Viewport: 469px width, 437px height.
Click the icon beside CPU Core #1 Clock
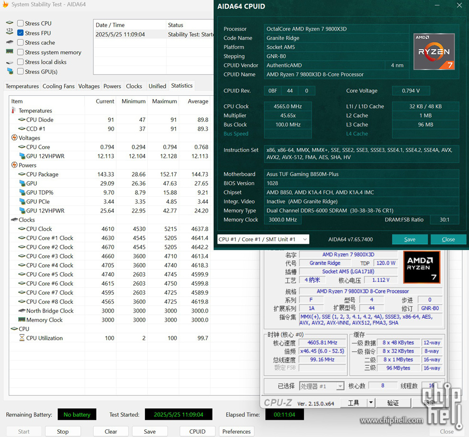[22, 238]
